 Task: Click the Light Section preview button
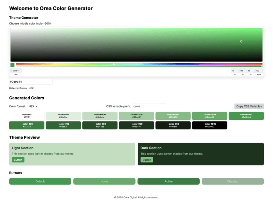pyautogui.click(x=18, y=160)
